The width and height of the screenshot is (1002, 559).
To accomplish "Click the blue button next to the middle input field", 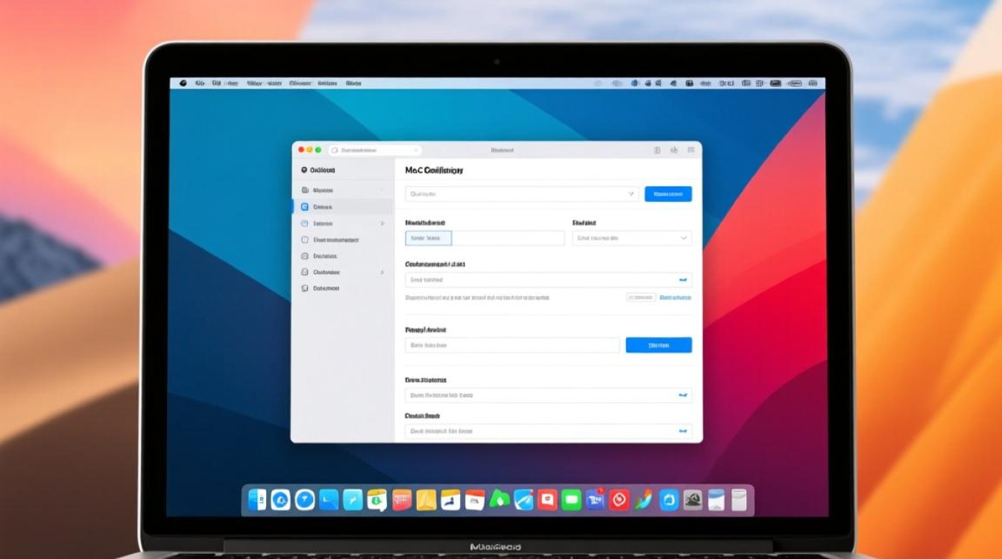I will (658, 345).
